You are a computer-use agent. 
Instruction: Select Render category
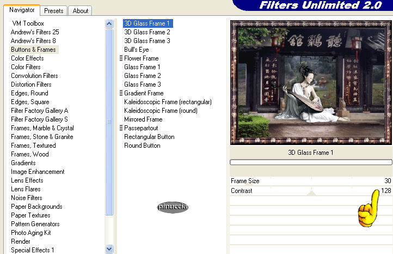pyautogui.click(x=21, y=241)
